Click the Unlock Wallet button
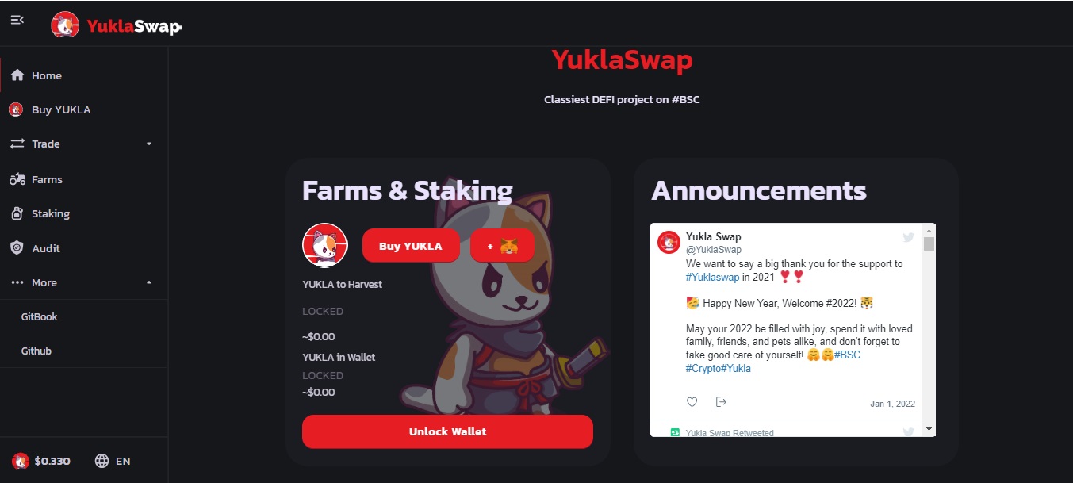Viewport: 1073px width, 483px height. coord(447,431)
